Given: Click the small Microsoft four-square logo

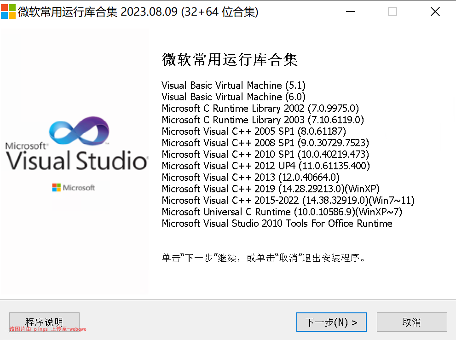Looking at the screenshot, I should (x=57, y=188).
